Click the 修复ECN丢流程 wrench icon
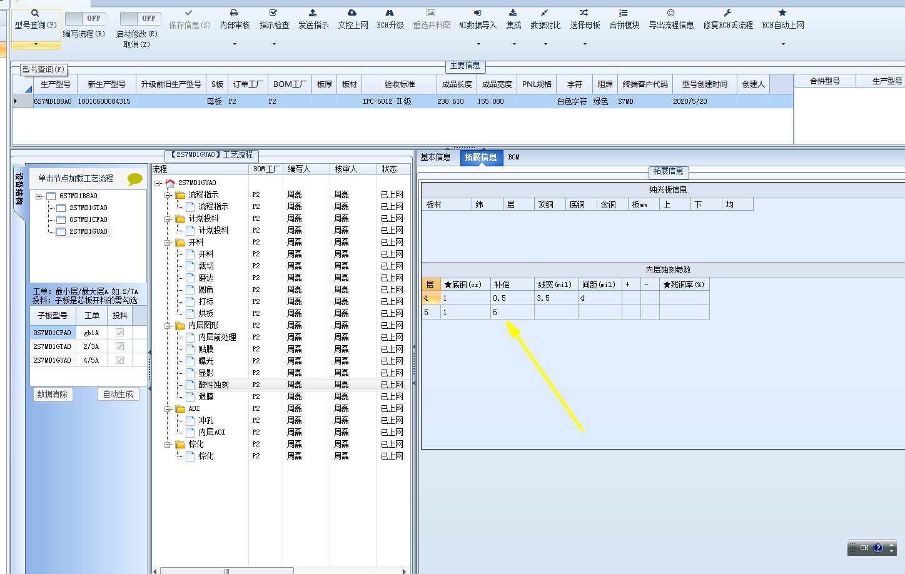The width and height of the screenshot is (905, 574). [x=727, y=13]
